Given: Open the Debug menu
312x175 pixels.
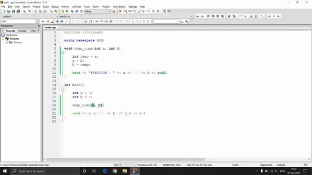Looking at the screenshot, I should coord(55,6).
